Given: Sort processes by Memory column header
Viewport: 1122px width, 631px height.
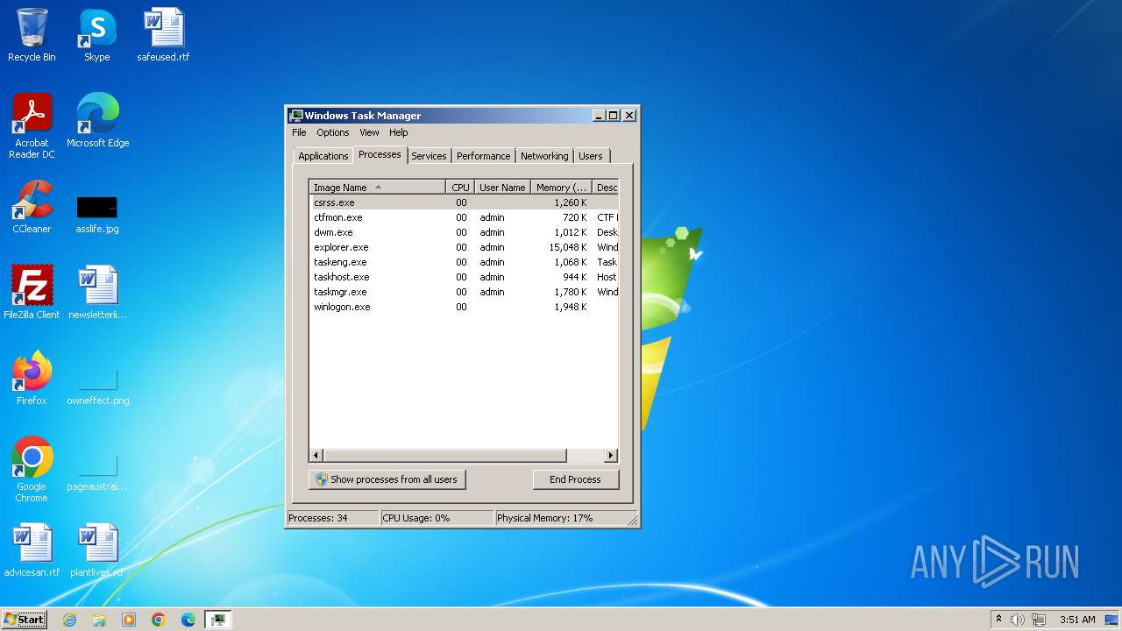Looking at the screenshot, I should click(562, 188).
